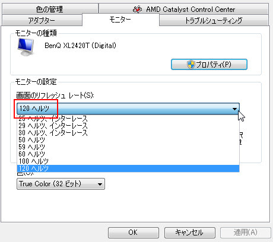The width and height of the screenshot is (273, 242).
Task: Open the トラブルシューティング tab
Action: tap(214, 20)
